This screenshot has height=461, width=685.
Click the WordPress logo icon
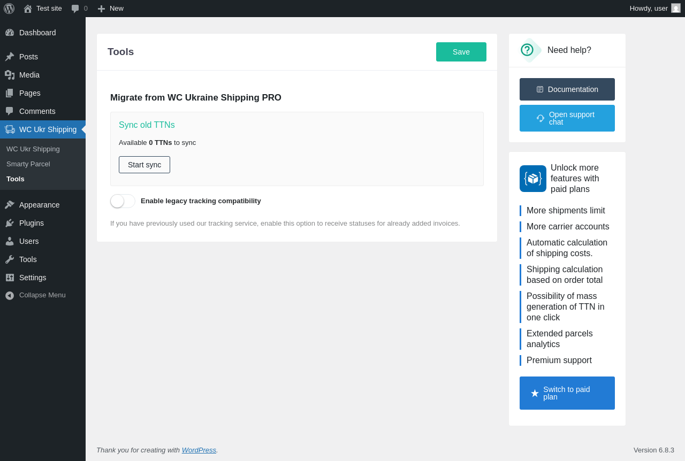tap(9, 9)
